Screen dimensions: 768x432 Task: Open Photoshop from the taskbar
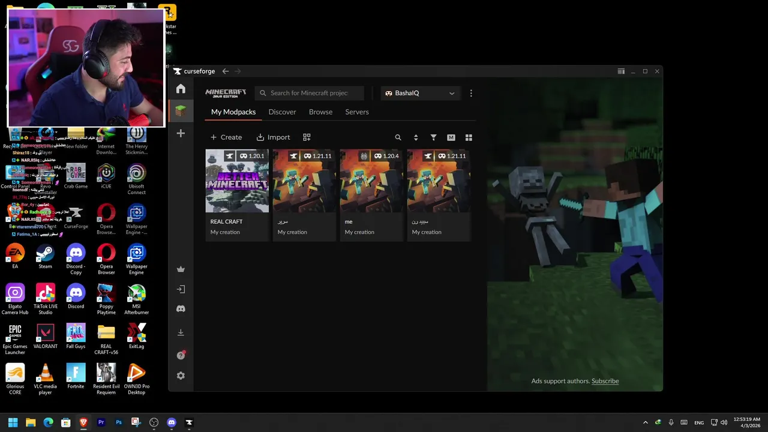119,422
